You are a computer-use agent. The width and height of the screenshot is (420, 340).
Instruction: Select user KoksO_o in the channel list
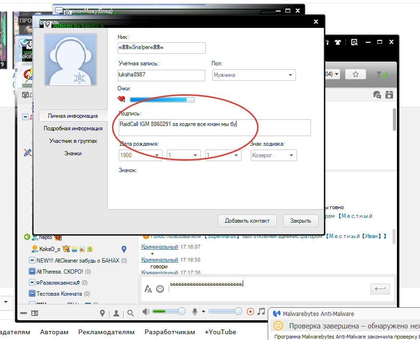pos(49,249)
